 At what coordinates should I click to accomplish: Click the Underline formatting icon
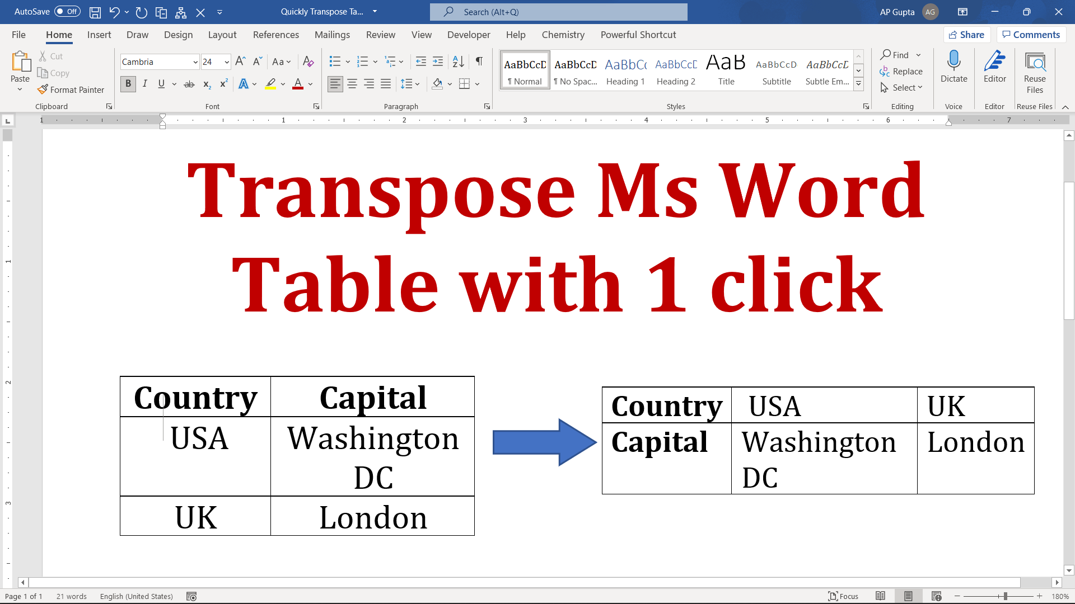tap(162, 83)
